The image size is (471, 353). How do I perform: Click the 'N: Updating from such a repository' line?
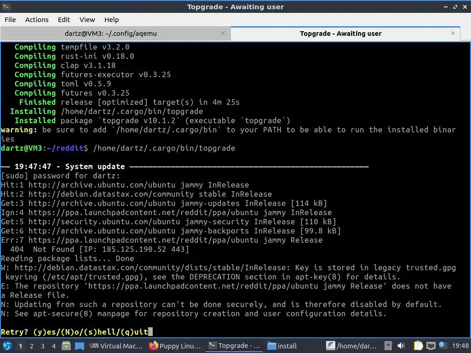[x=221, y=304]
